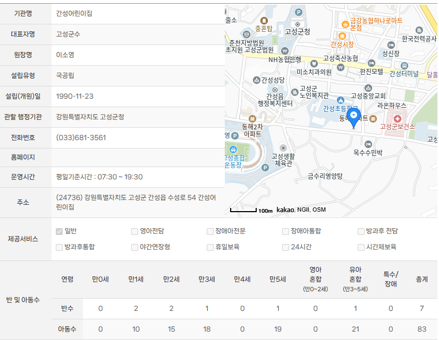
Task: Toggle the 방과후통합 checkbox
Action: (x=59, y=247)
